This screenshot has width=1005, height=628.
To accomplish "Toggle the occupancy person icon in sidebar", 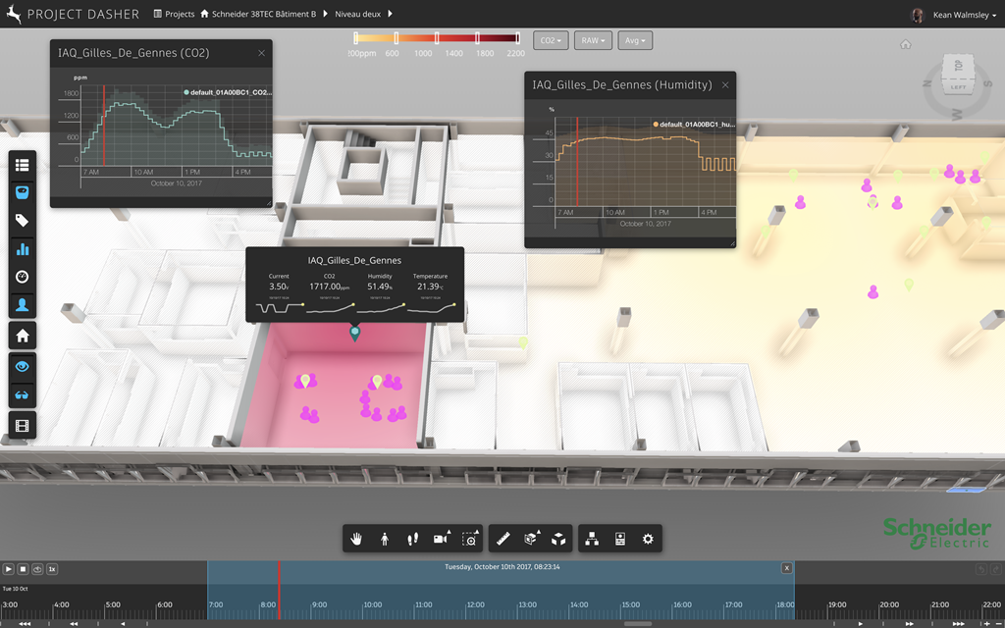I will click(23, 305).
